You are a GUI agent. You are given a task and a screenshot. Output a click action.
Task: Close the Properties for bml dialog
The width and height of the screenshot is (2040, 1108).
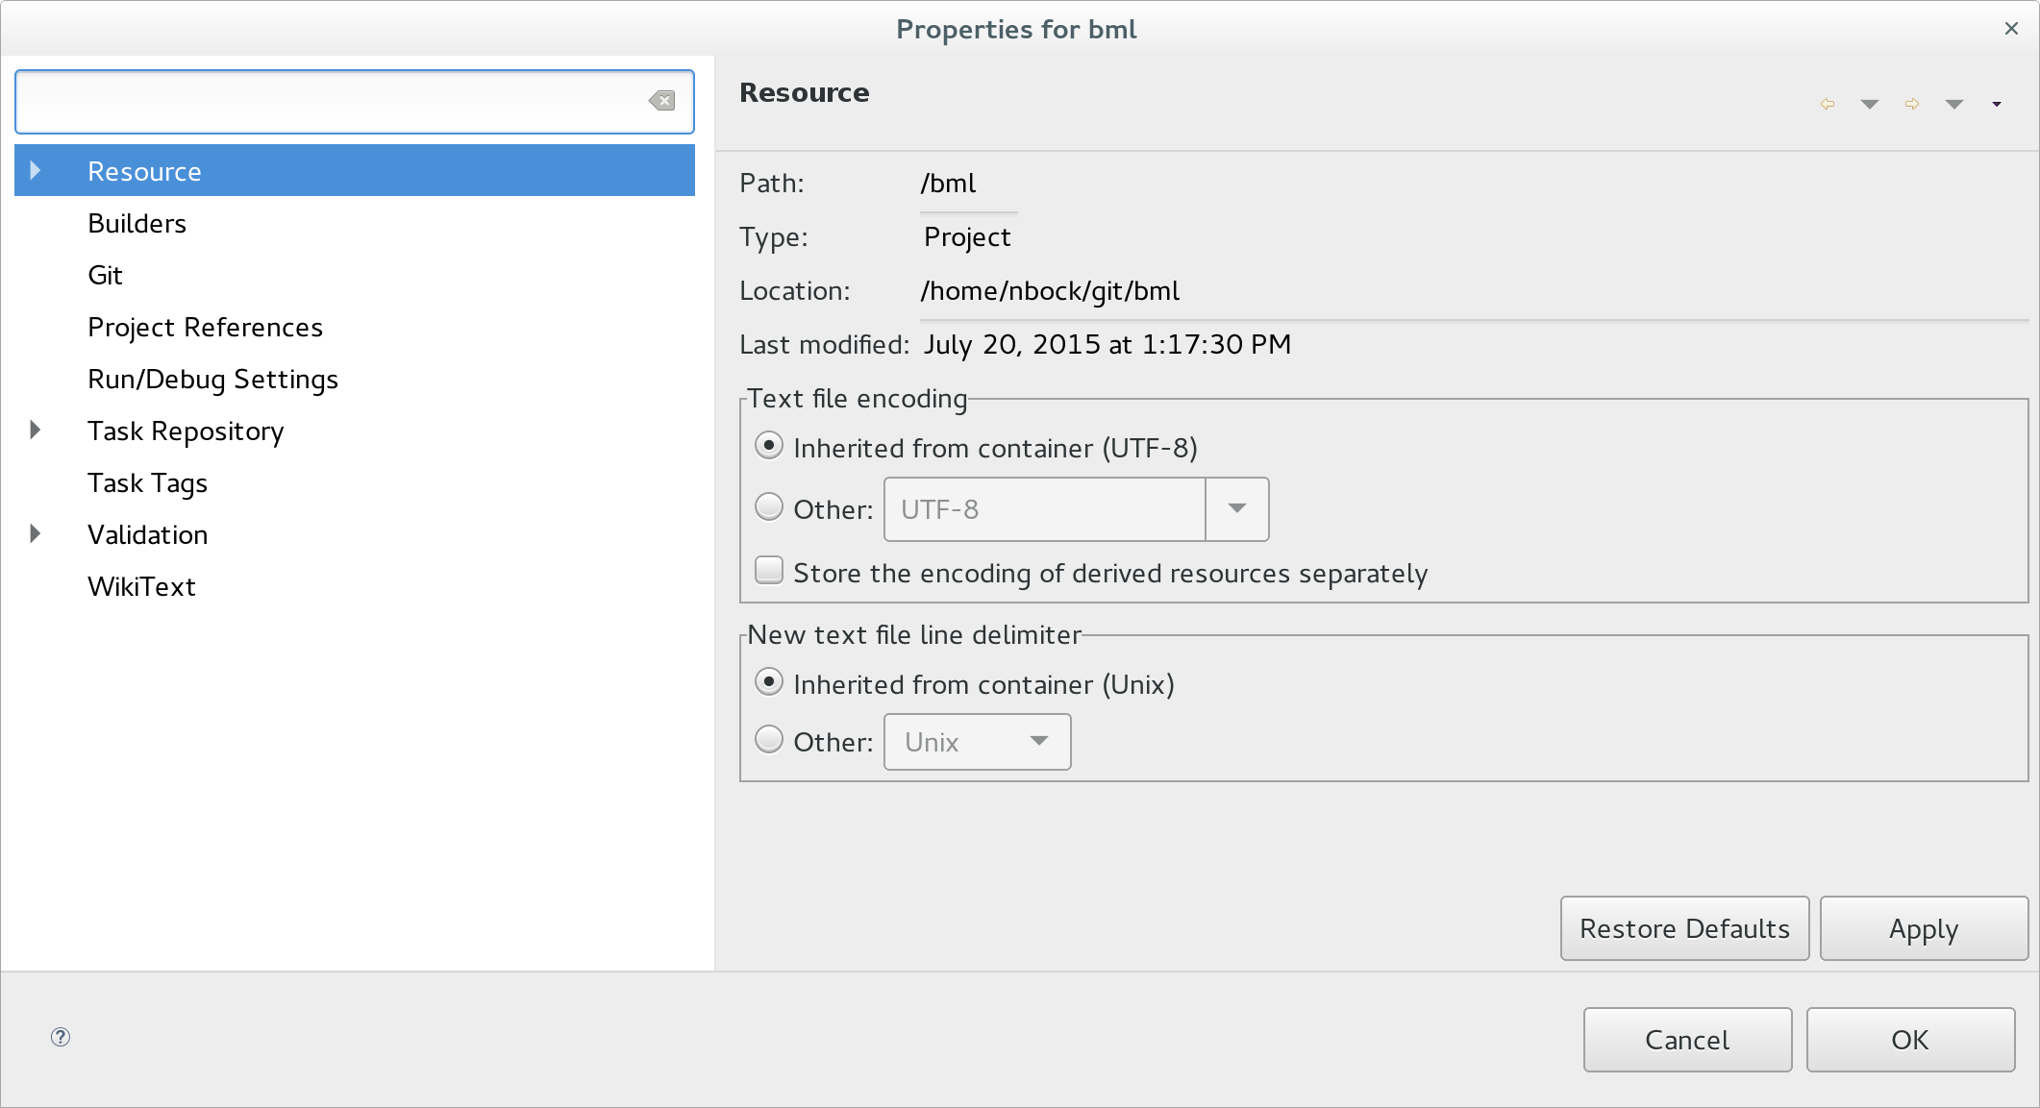point(2011,29)
